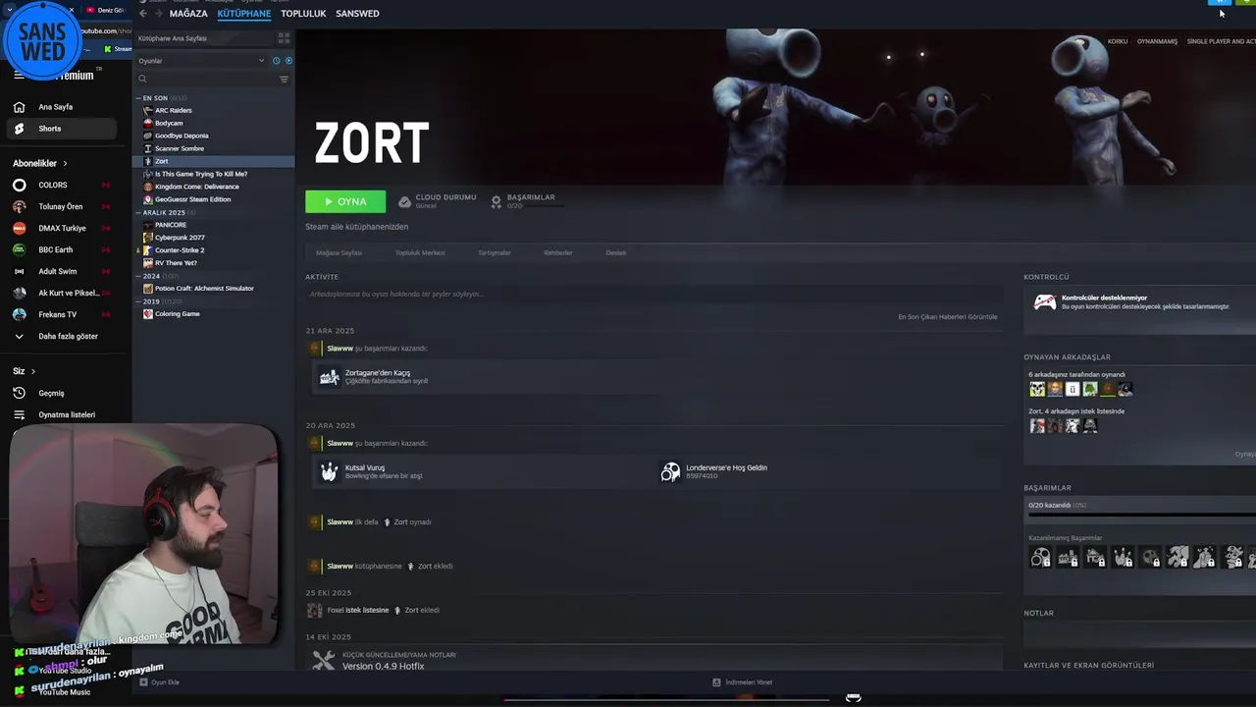Open the Foxel user avatar in activity

(x=314, y=611)
